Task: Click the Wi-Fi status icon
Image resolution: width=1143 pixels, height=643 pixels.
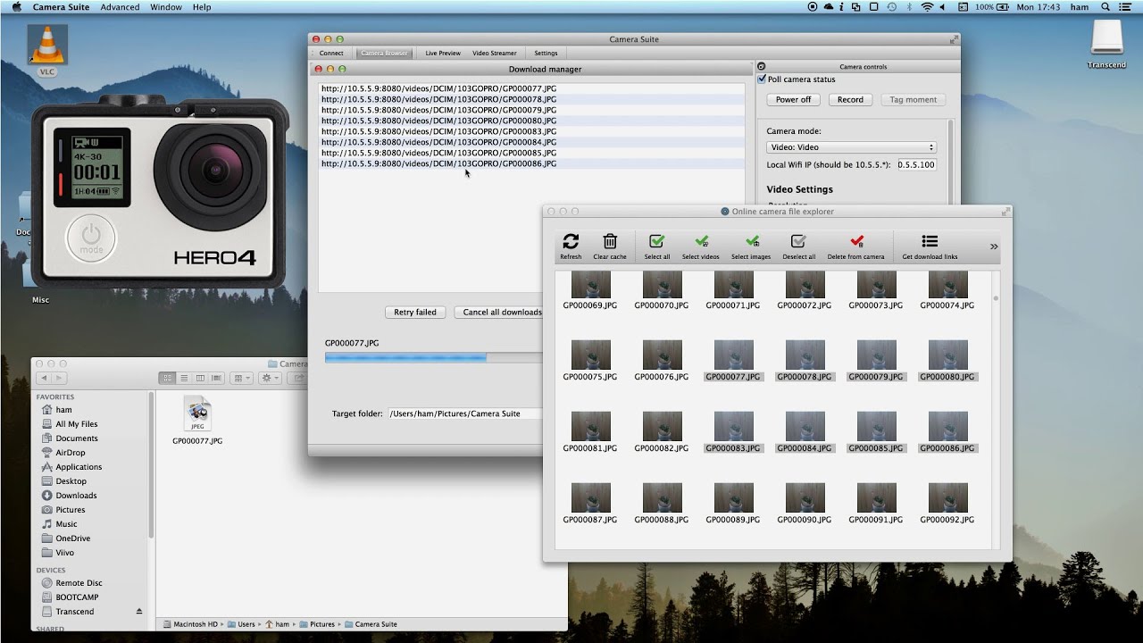Action: tap(927, 7)
